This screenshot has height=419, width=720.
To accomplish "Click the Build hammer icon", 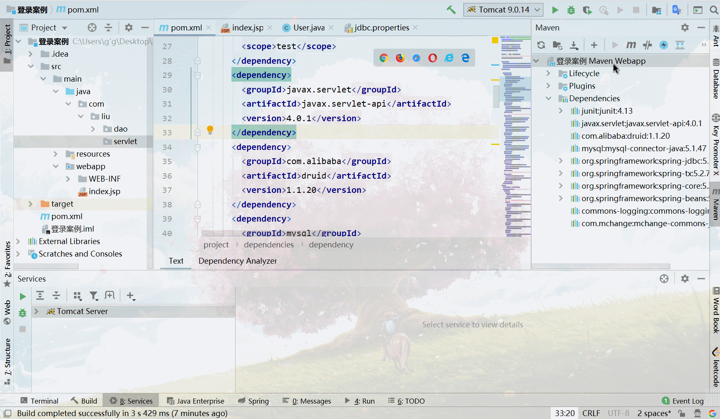I will point(451,10).
